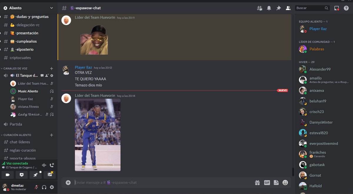Viewport: 353px width, 194px height.
Task: Click the chat scrollbar
Action: pos(293,172)
